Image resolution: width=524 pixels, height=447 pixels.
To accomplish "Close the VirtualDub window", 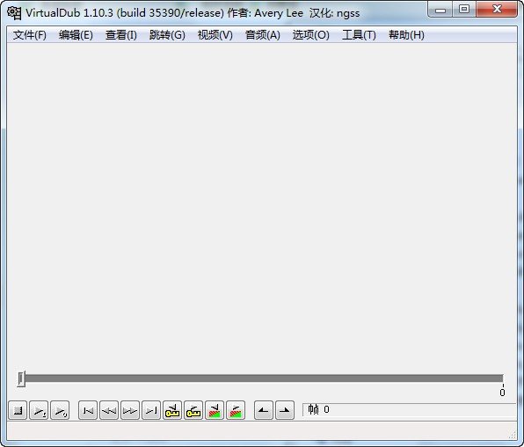I will (497, 10).
